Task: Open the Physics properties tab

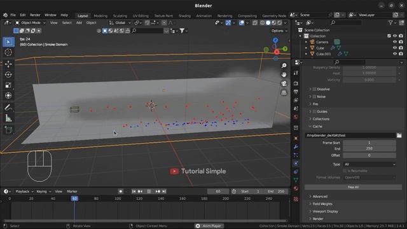Action: pyautogui.click(x=296, y=163)
